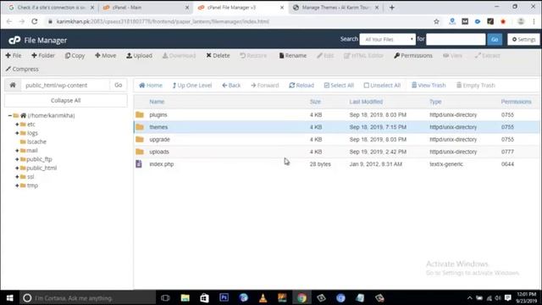The height and width of the screenshot is (305, 542).
Task: Open the Permissions dialog
Action: [x=413, y=55]
